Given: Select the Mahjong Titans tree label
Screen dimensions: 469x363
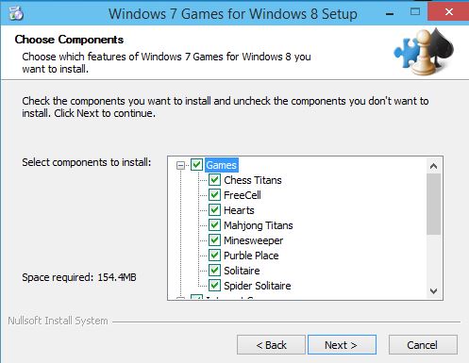Looking at the screenshot, I should click(259, 225).
